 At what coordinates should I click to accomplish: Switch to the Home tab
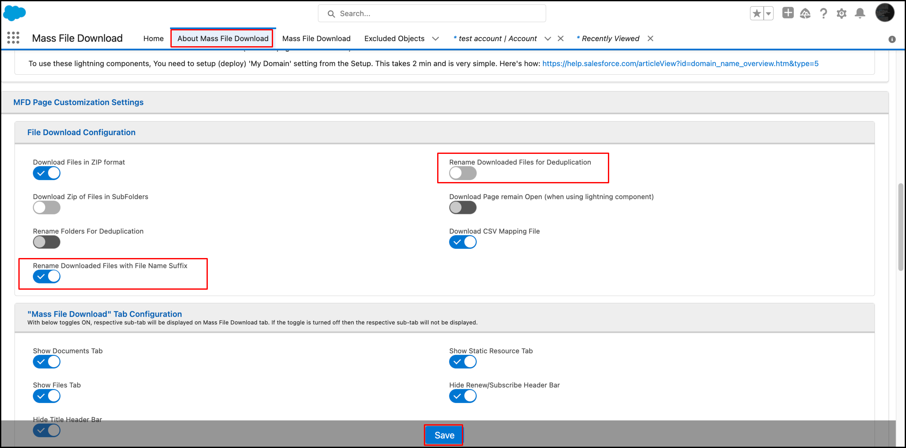[x=153, y=39]
